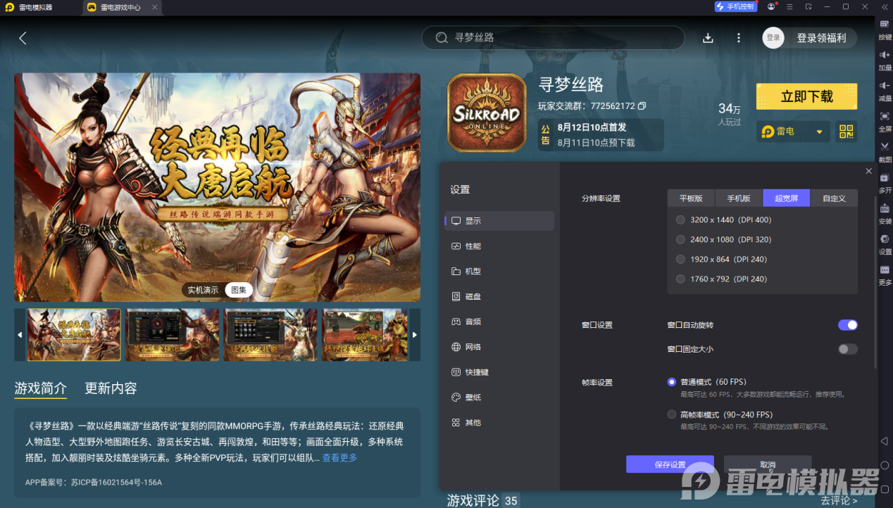893x508 pixels.
Task: Switch to 自定义 resolution tab
Action: [x=834, y=198]
